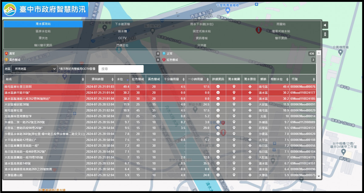Sort table by 十分鐘雨量 column
364x193 pixels.
174,79
